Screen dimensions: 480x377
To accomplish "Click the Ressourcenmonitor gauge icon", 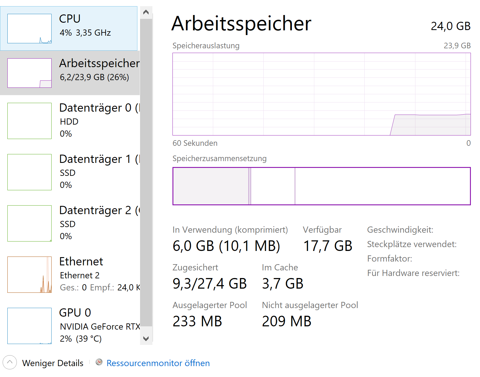I will (x=99, y=362).
